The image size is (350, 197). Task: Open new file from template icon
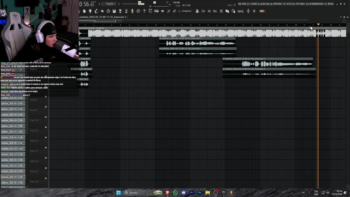84,11
